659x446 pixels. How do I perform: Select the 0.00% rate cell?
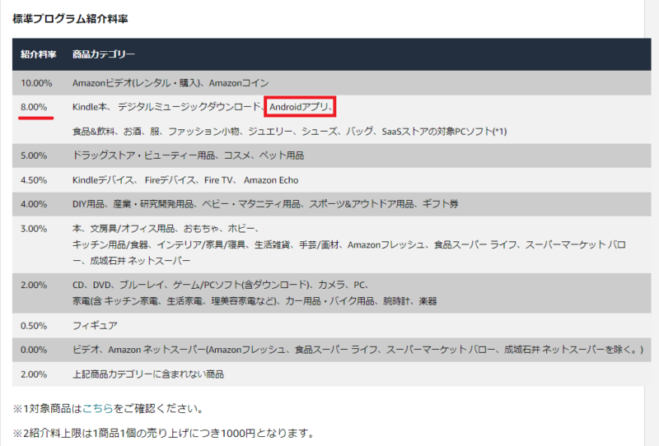(34, 350)
